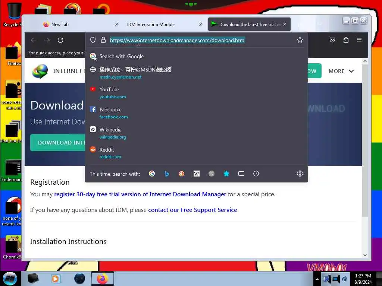This screenshot has height=286, width=382.
Task: Open the volume tray icon
Action: 344,279
